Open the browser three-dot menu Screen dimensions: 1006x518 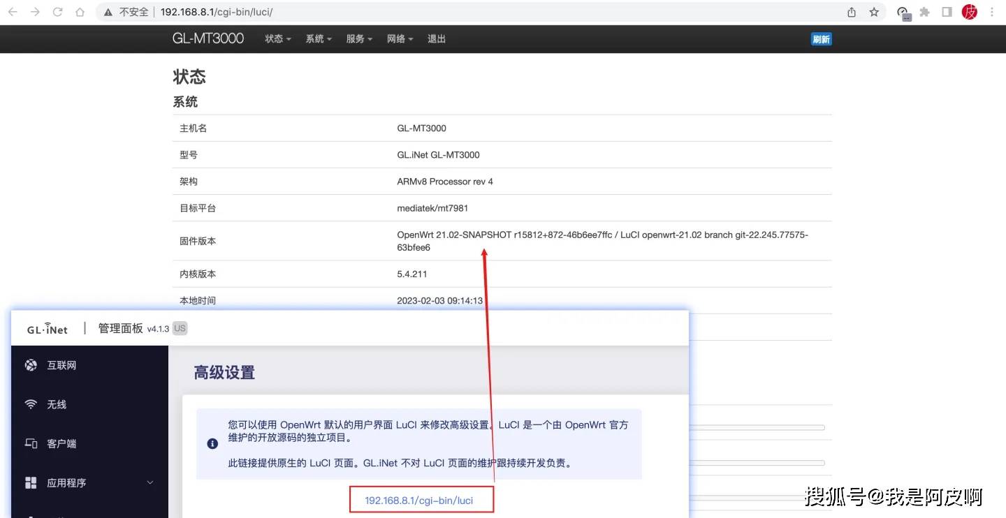click(x=993, y=12)
